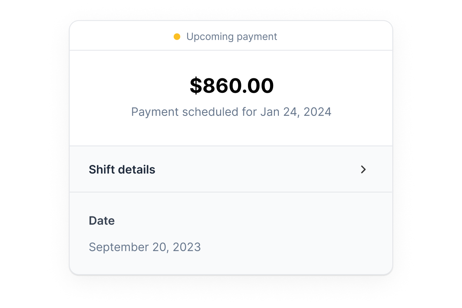Click the September 20, 2023 date text
This screenshot has height=308, width=462.
[x=145, y=247]
